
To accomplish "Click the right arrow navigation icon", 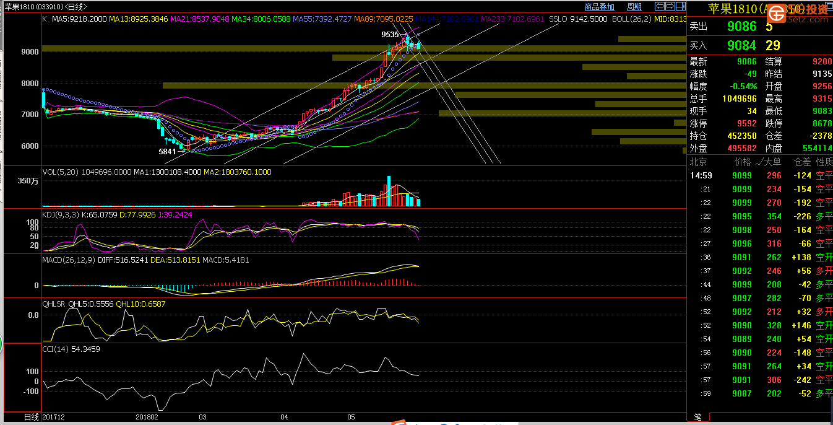I will [x=670, y=6].
